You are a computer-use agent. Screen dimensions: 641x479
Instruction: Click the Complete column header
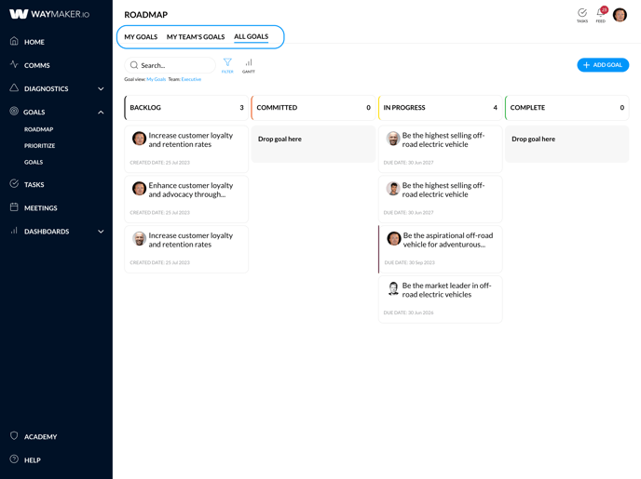(567, 108)
